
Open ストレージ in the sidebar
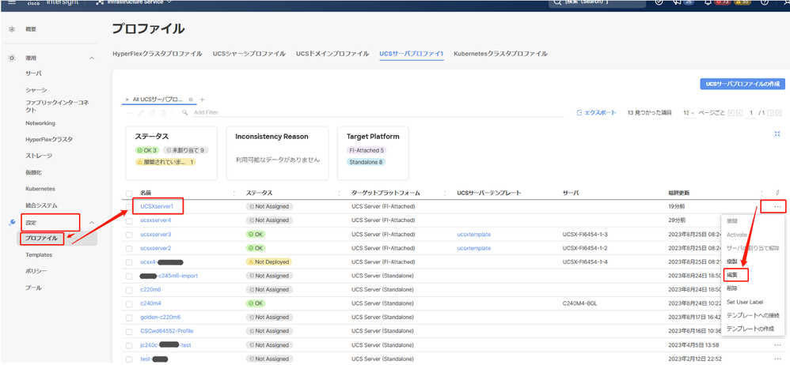(x=39, y=156)
